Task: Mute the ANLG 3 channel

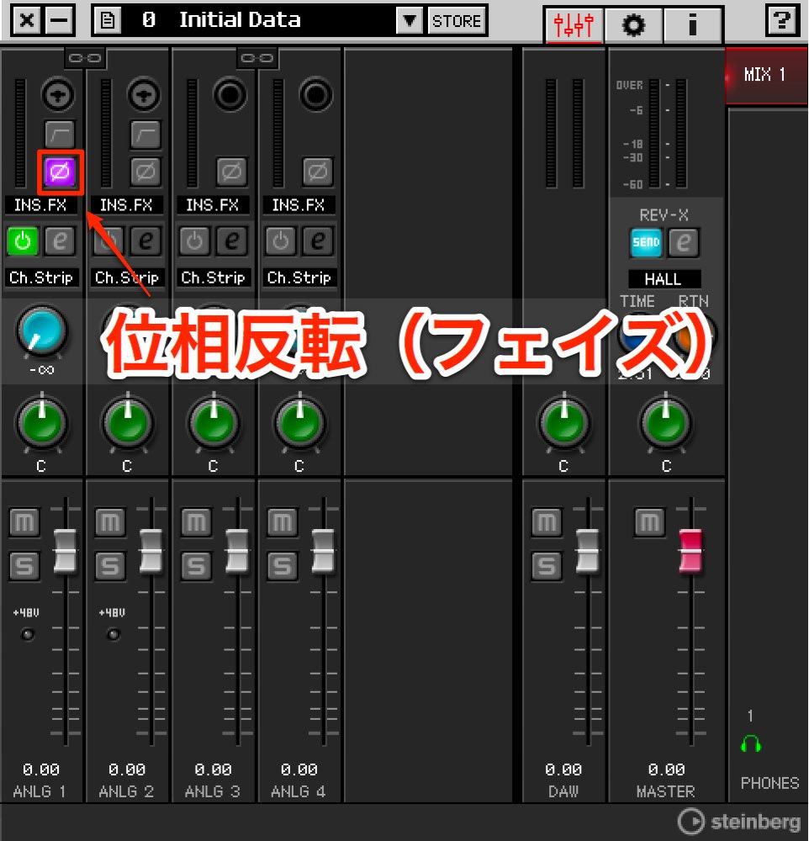Action: tap(196, 522)
